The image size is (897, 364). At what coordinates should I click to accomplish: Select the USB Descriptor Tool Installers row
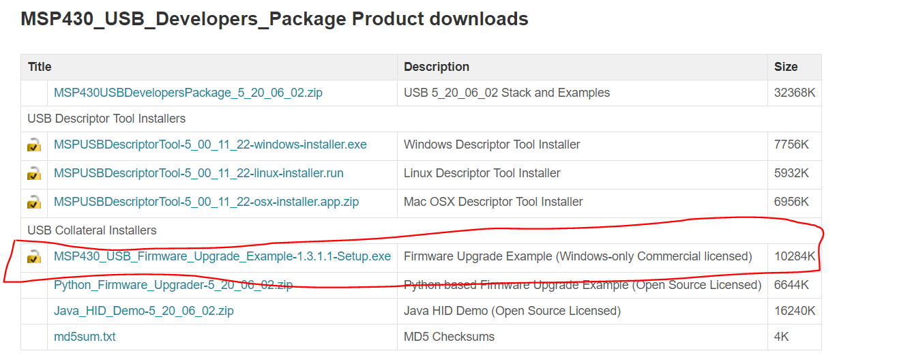(x=421, y=119)
